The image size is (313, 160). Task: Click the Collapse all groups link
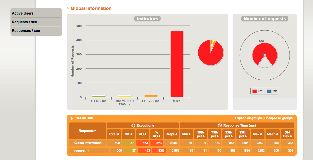[278, 118]
